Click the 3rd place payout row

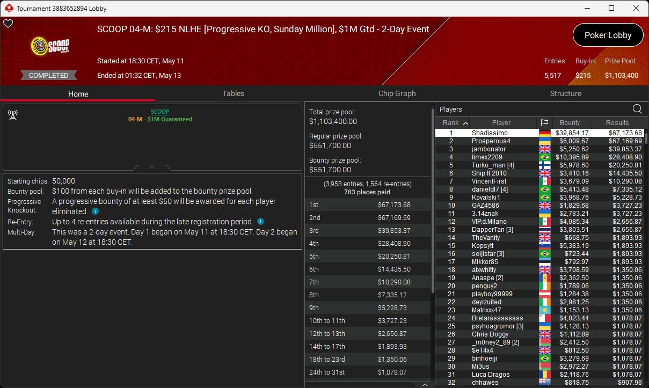tap(368, 231)
